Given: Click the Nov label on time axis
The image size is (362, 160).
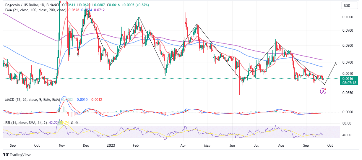Looking at the screenshot, I should (x=62, y=146).
